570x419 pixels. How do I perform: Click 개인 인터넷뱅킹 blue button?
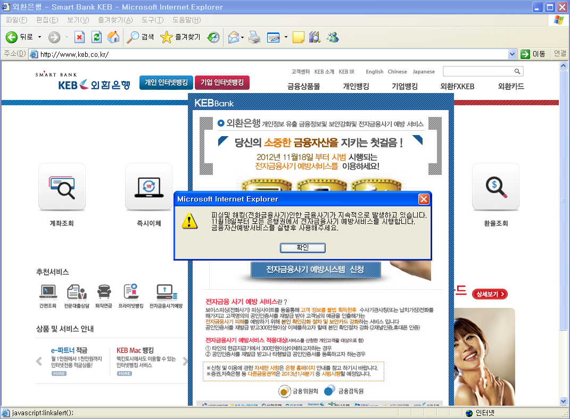coord(166,82)
